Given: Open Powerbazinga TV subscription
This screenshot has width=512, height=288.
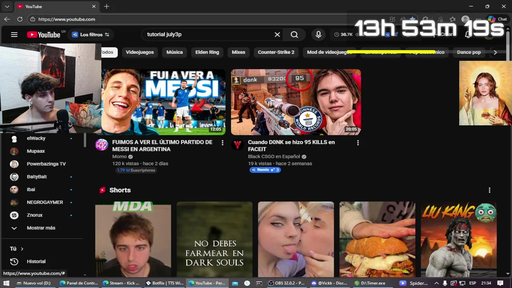Looking at the screenshot, I should pos(46,164).
